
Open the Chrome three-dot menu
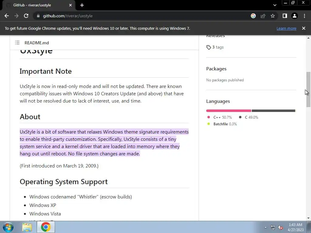(304, 16)
